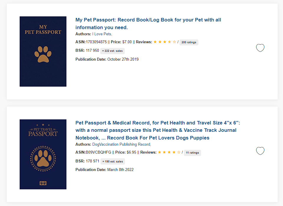Click star rating of Pet Passport & Medical Record
283x206 pixels.
pyautogui.click(x=169, y=152)
